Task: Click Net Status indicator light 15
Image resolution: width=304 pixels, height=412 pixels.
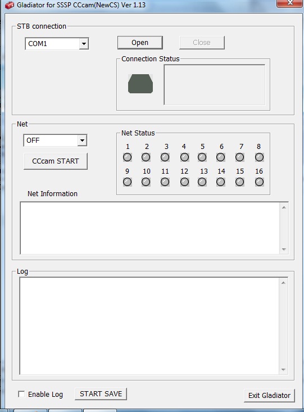Action: tap(239, 182)
